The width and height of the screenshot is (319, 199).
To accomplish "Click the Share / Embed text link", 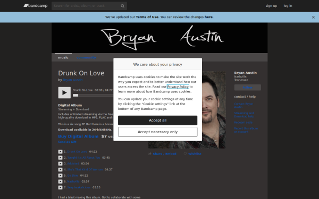I will (165, 154).
